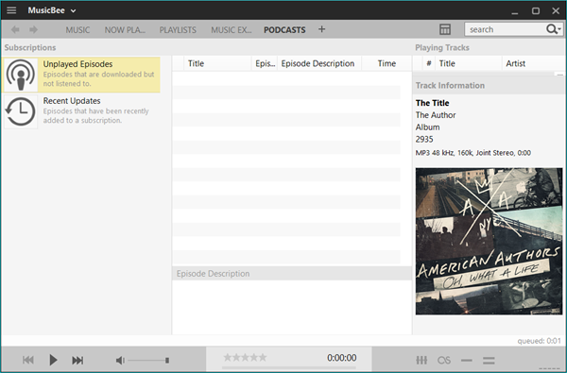Click 'The Author' artist text

tap(436, 115)
